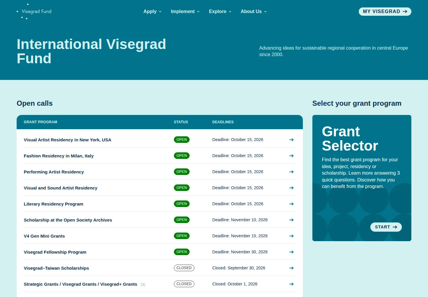Image resolution: width=428 pixels, height=297 pixels.
Task: Open Strategic Grants / Visegrad Grants / Visegrad+ Grants
Action: [81, 284]
